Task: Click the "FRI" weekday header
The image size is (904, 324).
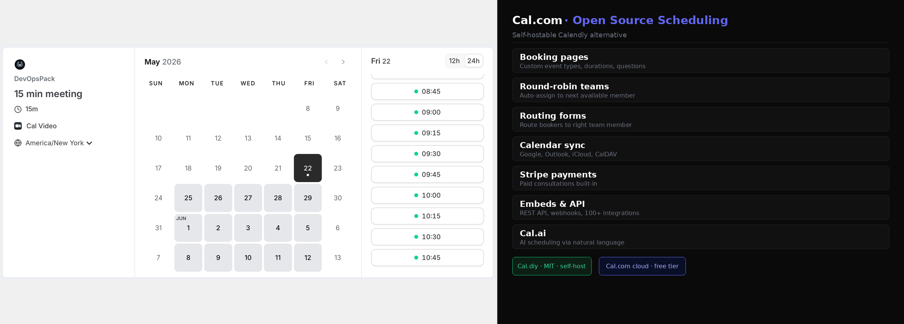Action: [x=309, y=83]
